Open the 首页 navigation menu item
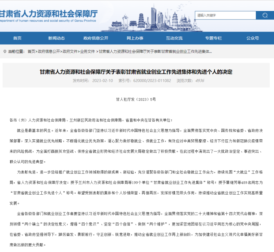274x252 pixels. [17, 38]
